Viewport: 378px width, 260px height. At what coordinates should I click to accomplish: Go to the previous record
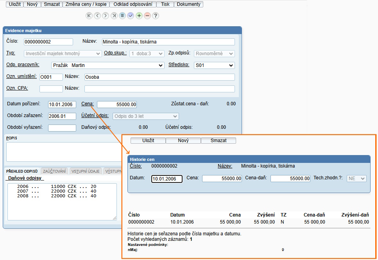click(97, 16)
